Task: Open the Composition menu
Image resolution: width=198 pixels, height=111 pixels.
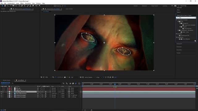Action: [x=11, y=3]
